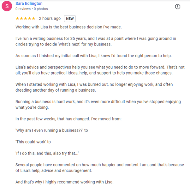
Task: Click the '2 hours ago' timestamp
Action: [50, 19]
